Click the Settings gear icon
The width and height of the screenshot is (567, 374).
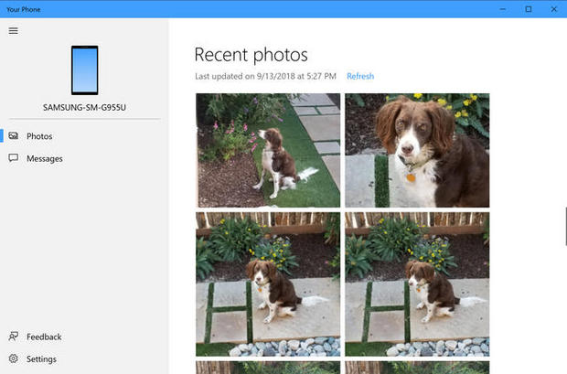[x=14, y=358]
